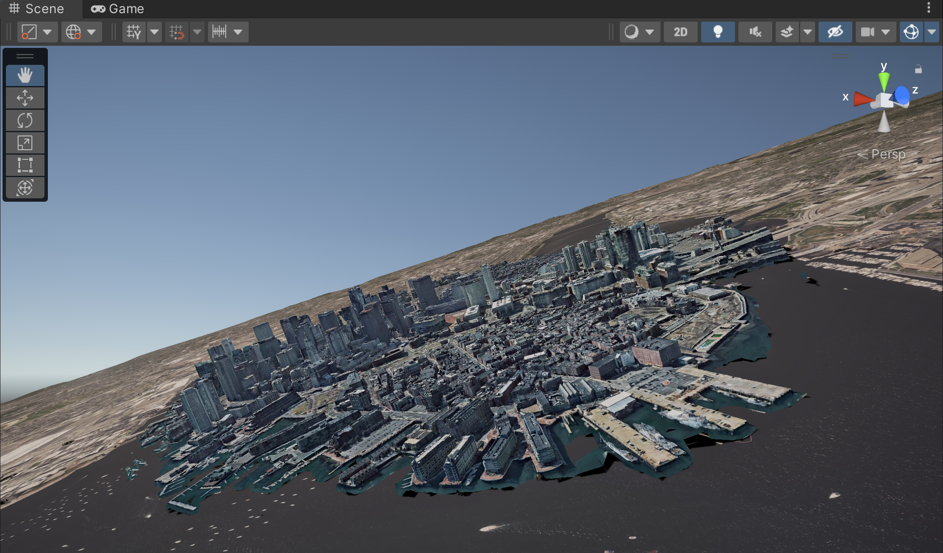Click the red X axis cone
Screen dimensions: 943x553
(863, 99)
